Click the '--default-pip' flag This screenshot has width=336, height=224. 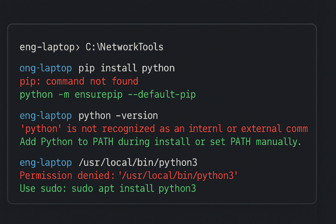coord(167,95)
